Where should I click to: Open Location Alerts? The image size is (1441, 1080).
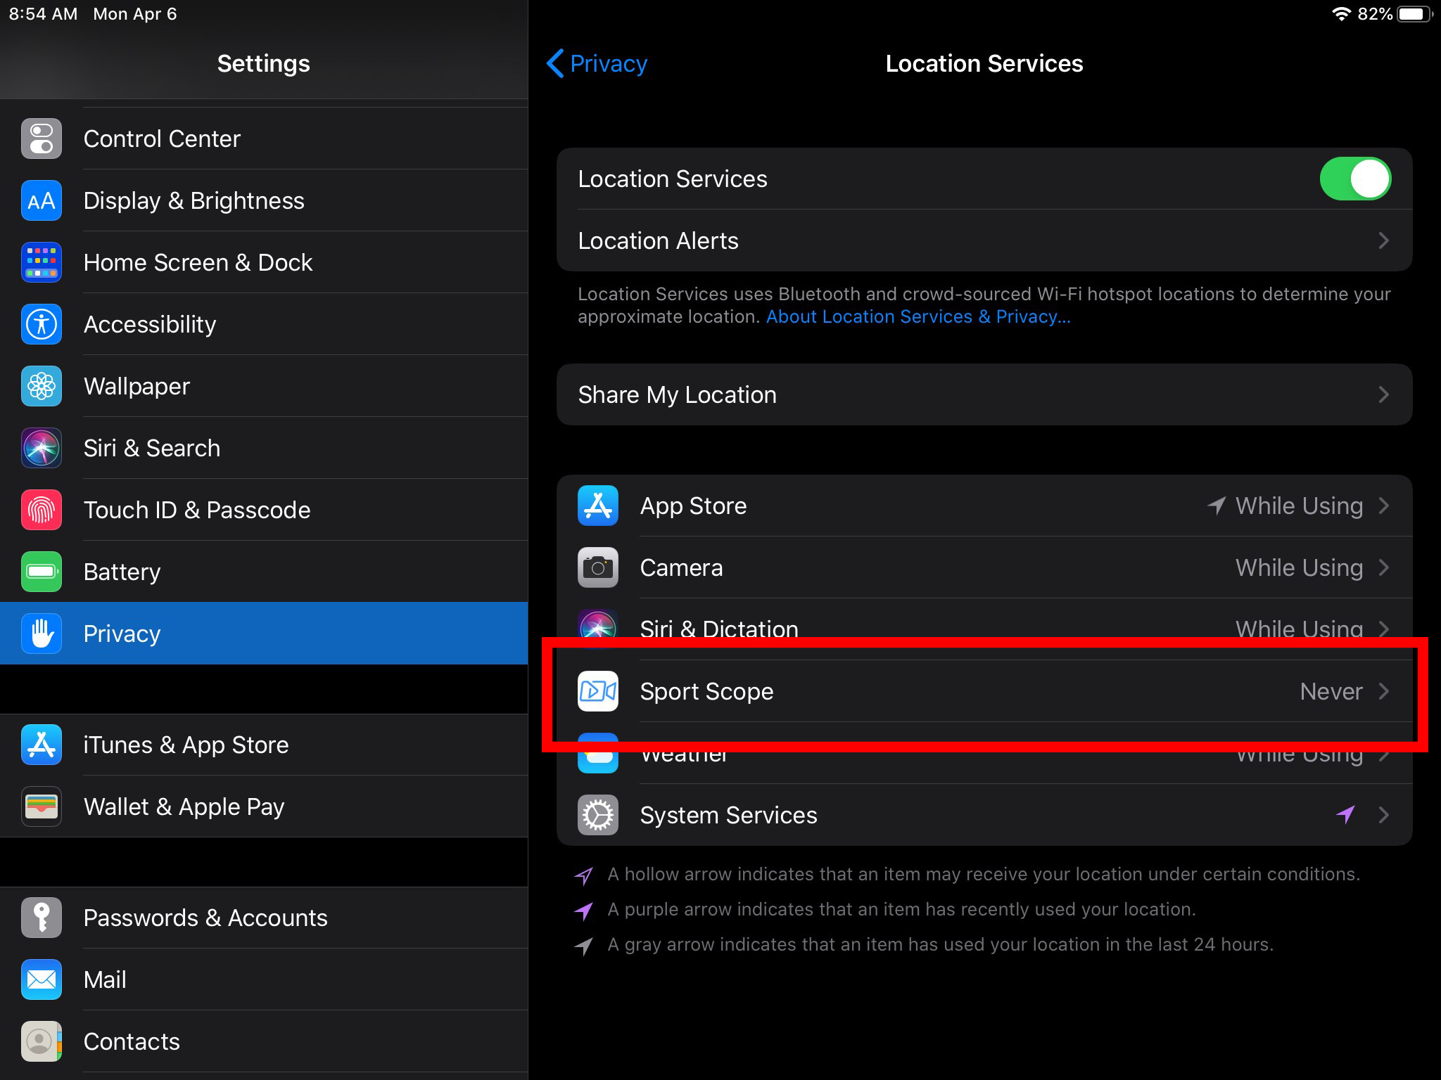click(x=984, y=240)
